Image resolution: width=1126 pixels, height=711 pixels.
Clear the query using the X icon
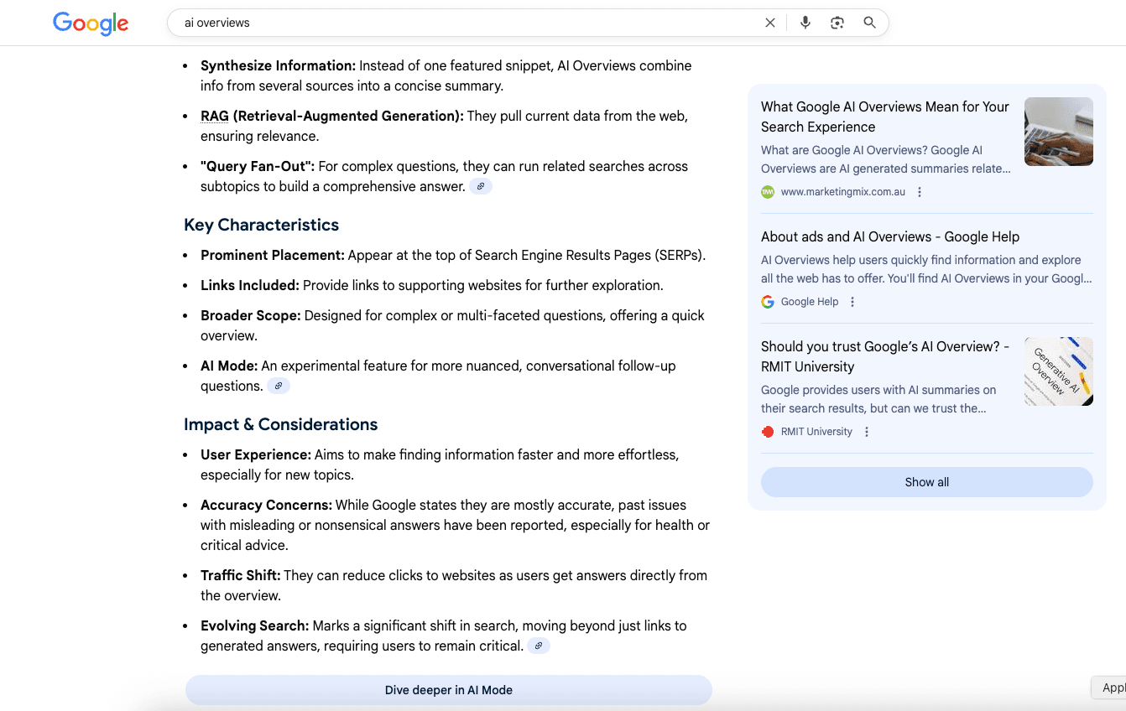click(x=769, y=23)
